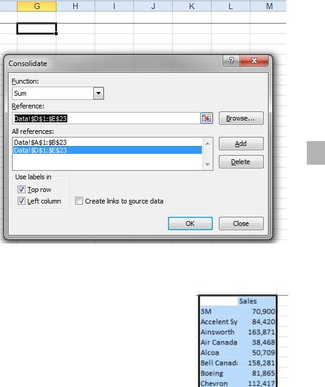325x387 pixels.
Task: Select column J header
Action: click(x=153, y=6)
